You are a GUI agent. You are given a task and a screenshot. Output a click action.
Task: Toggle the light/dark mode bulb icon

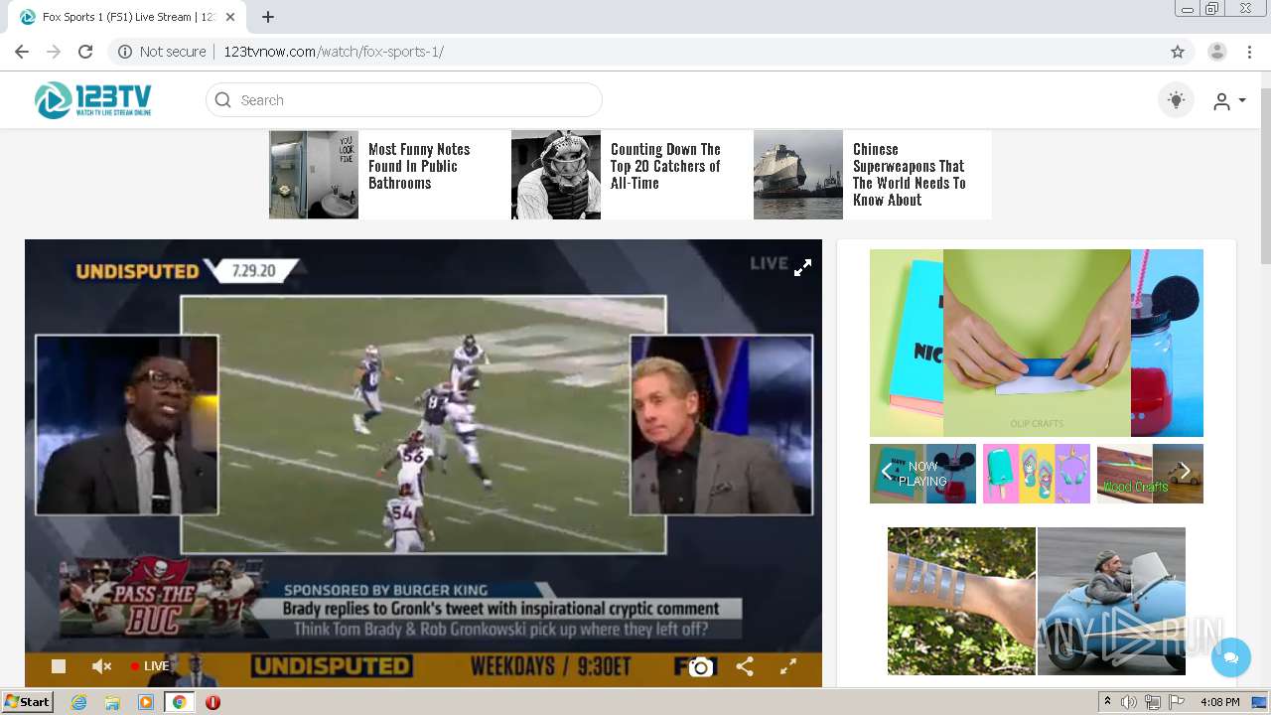click(x=1177, y=100)
